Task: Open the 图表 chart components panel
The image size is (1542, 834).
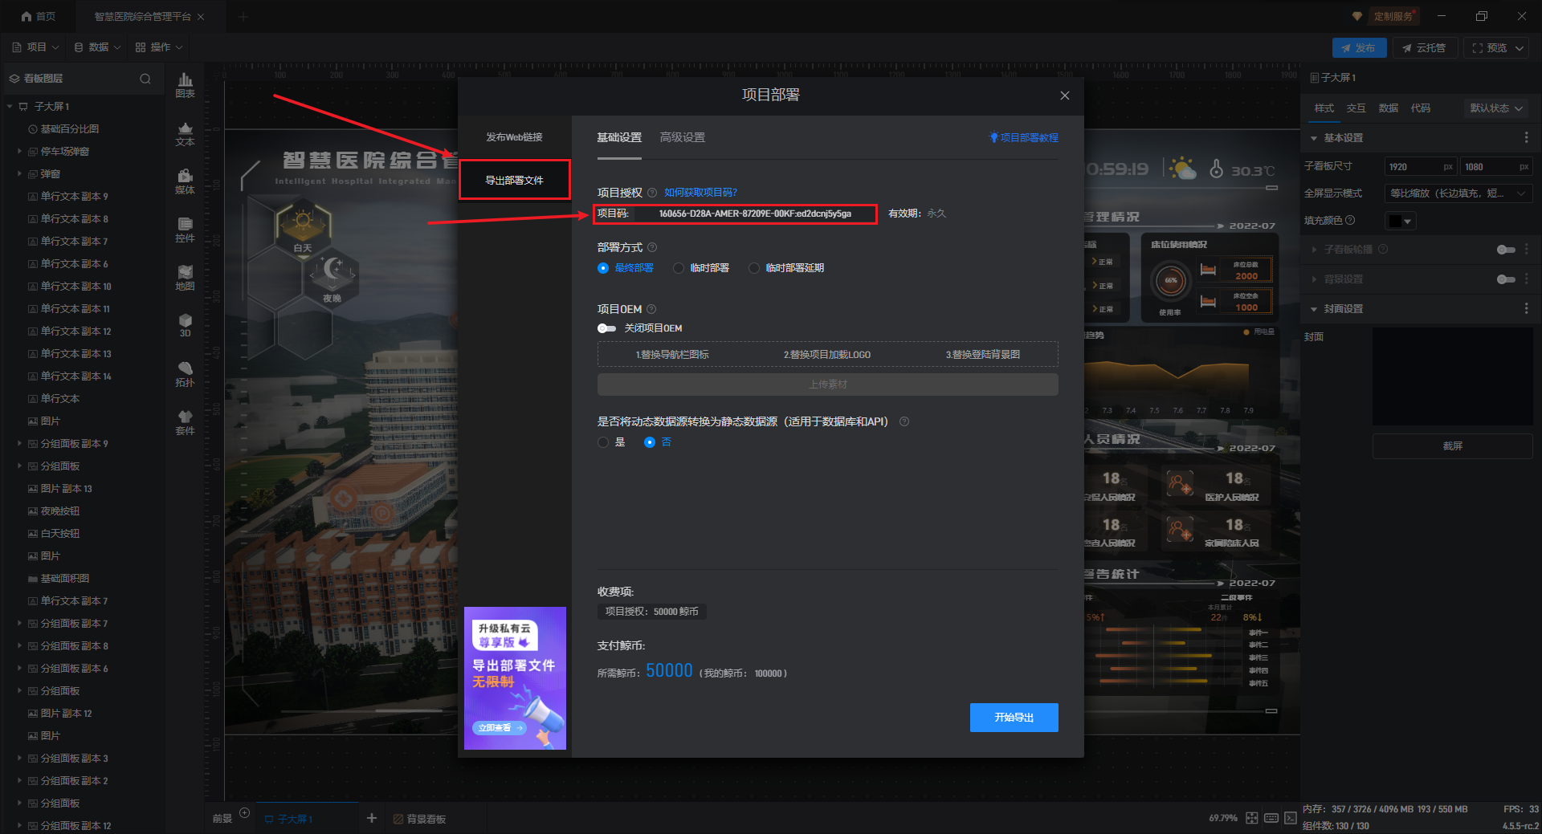Action: pyautogui.click(x=185, y=85)
